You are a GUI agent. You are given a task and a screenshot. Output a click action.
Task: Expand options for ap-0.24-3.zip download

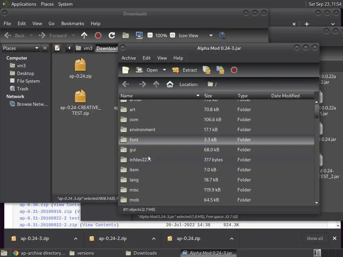pyautogui.click(x=75, y=239)
